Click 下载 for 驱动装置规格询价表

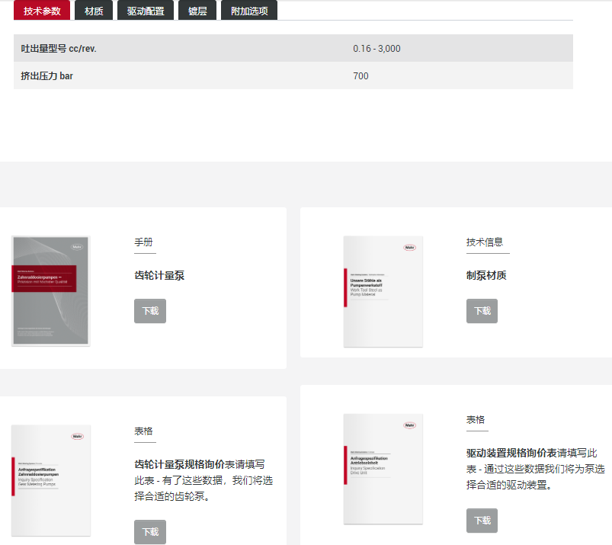tap(482, 521)
